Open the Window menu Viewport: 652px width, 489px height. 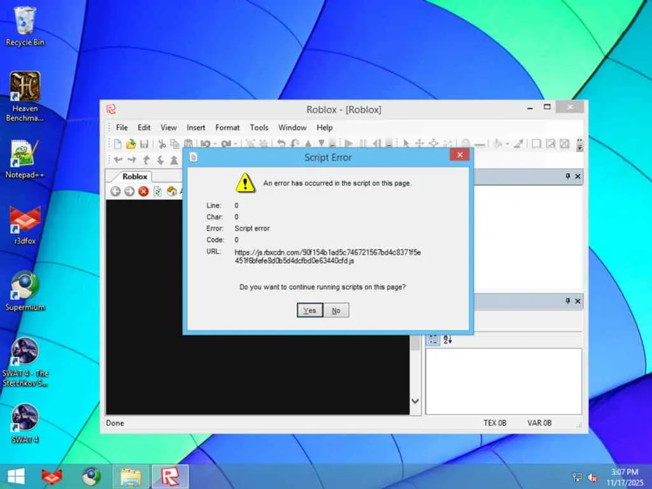292,127
